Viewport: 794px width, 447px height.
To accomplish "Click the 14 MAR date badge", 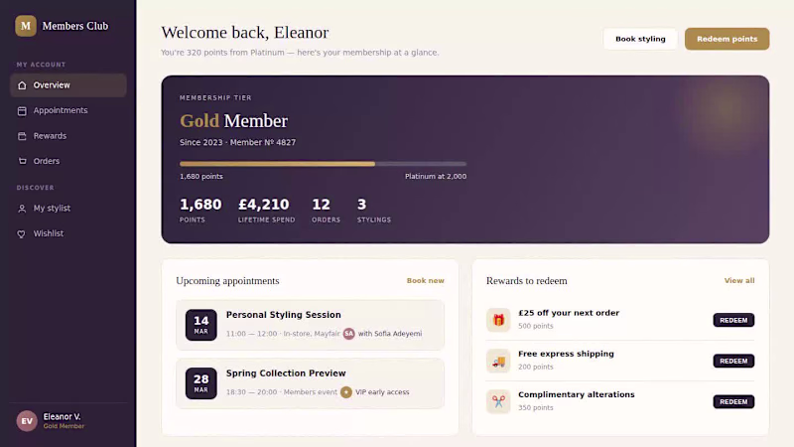I will click(x=201, y=325).
